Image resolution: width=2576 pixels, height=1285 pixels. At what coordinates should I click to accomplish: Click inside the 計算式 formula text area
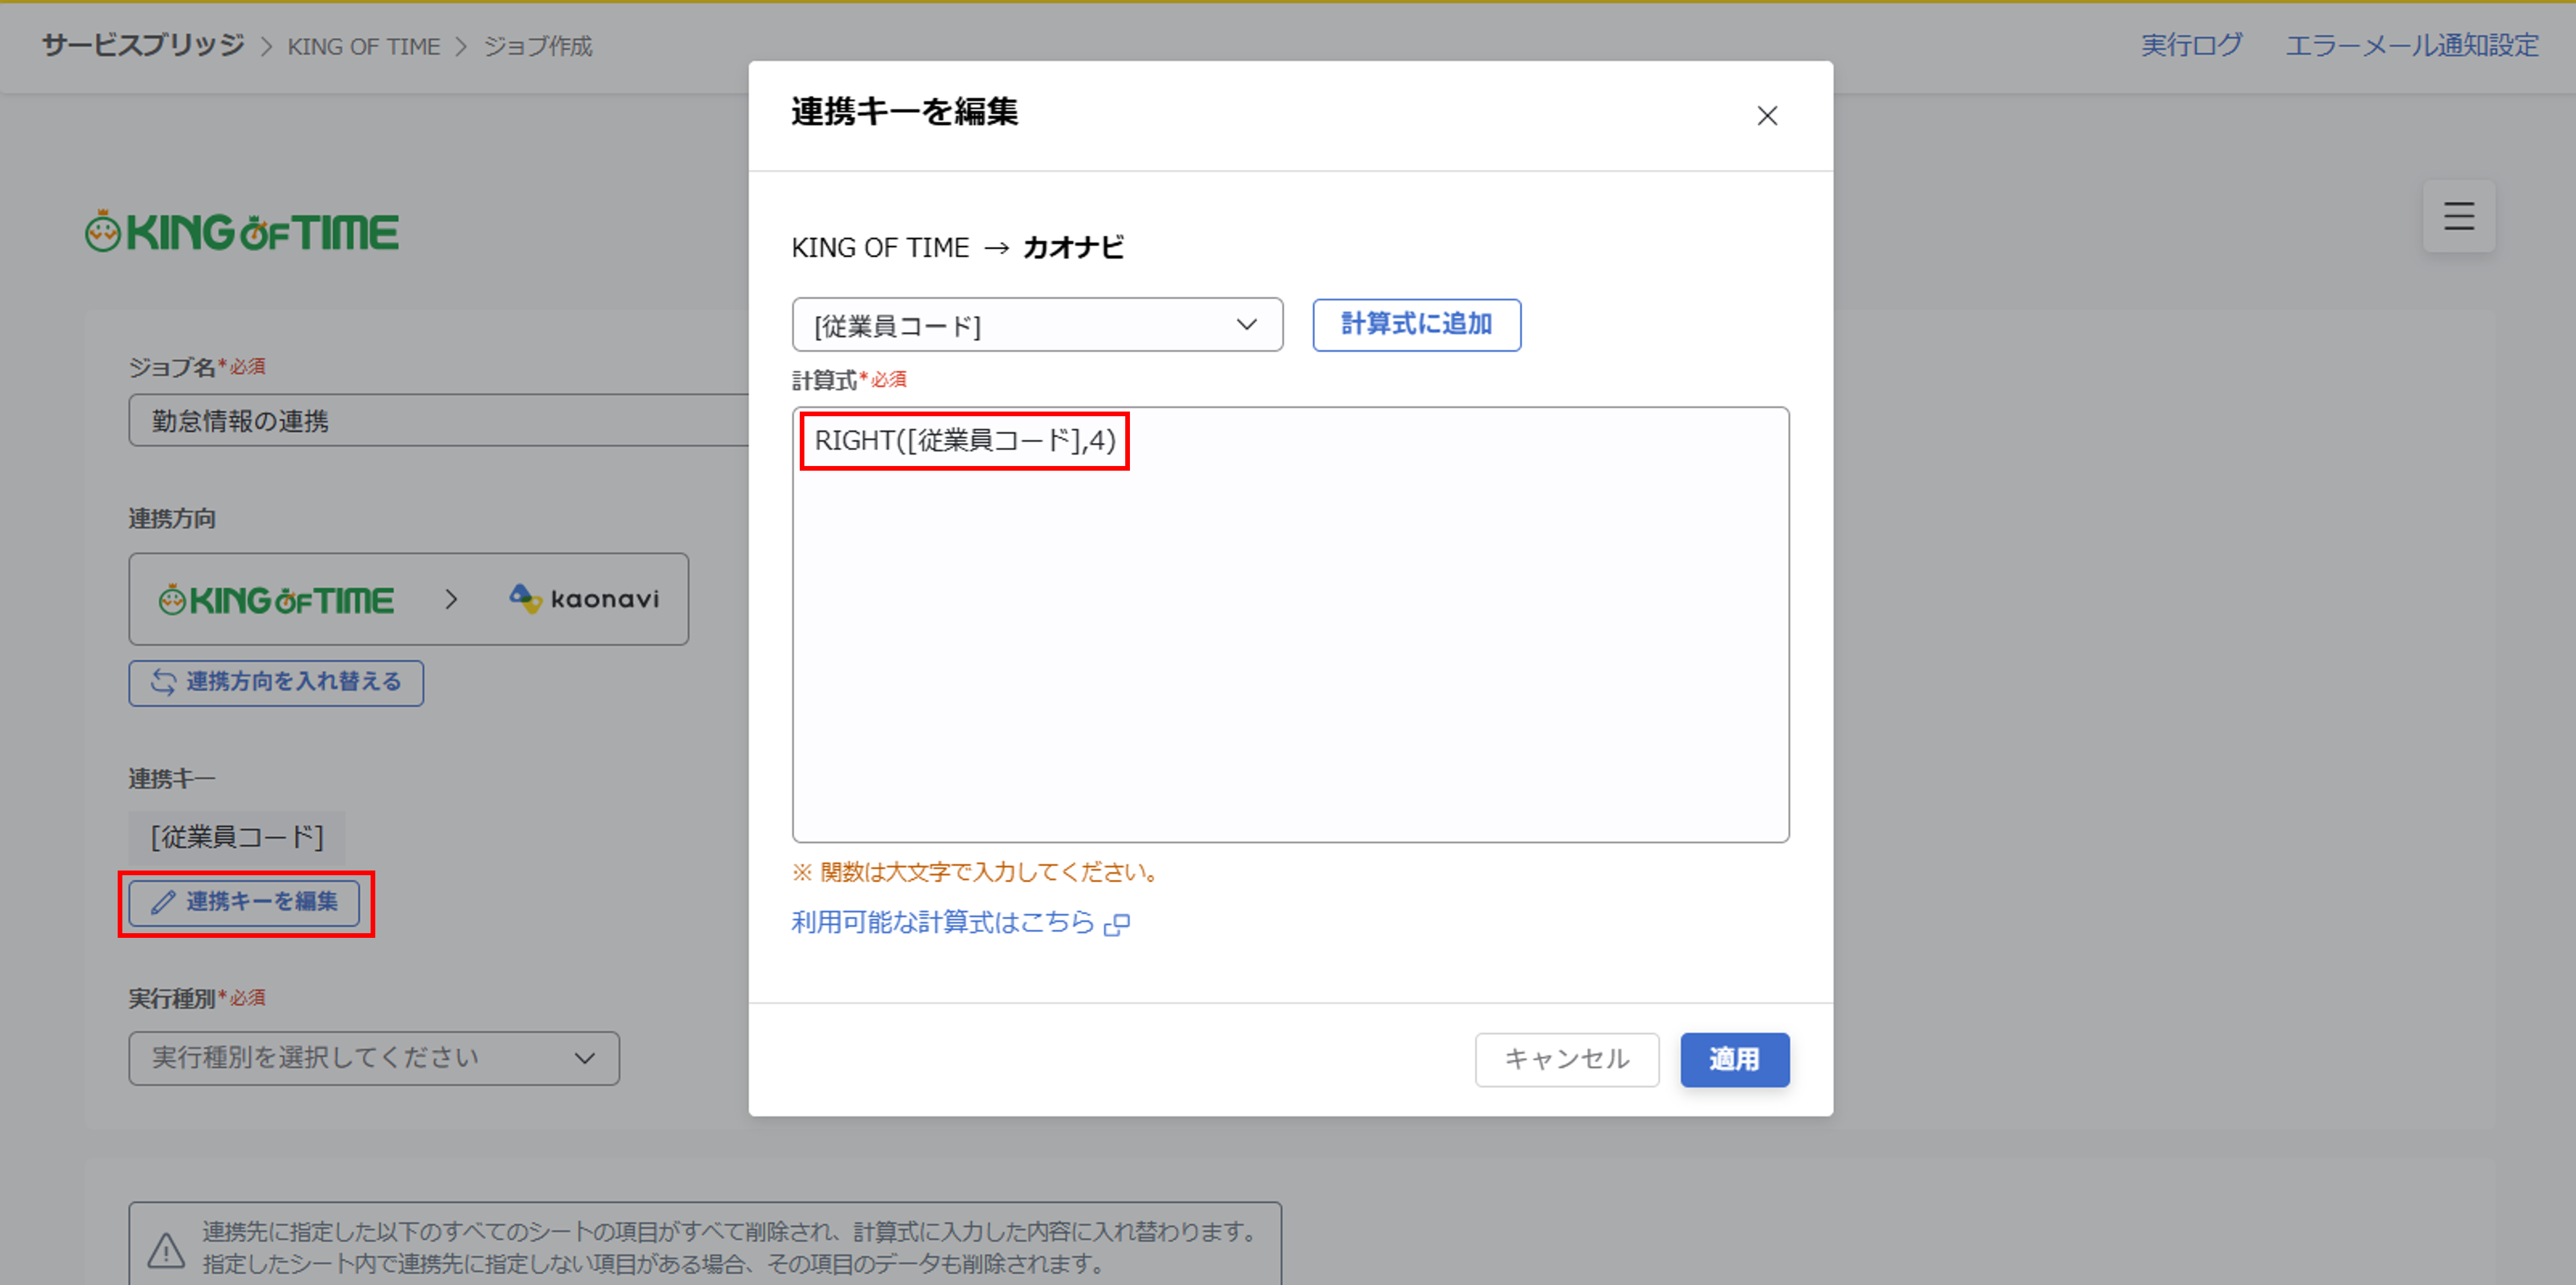tap(1290, 625)
